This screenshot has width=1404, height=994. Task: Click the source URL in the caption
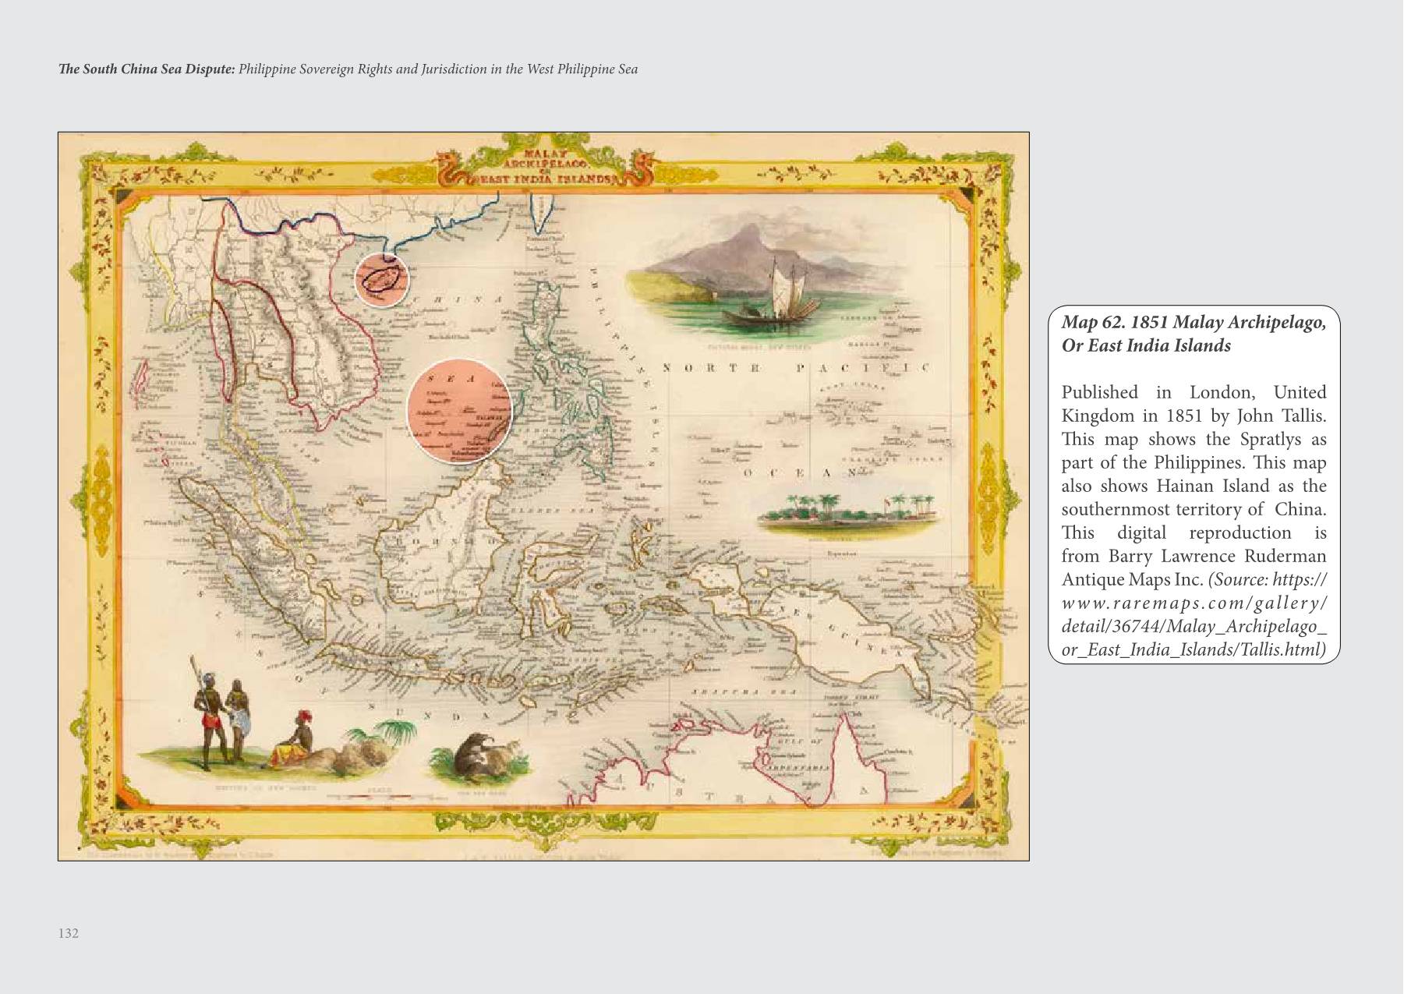tap(1194, 614)
